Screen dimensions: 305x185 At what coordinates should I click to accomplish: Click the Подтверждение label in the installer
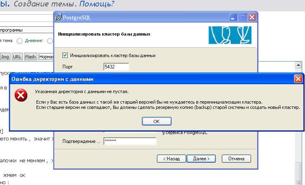tap(81, 141)
